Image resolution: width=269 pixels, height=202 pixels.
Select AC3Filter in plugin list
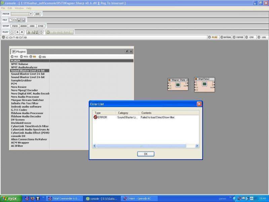[x=17, y=146]
